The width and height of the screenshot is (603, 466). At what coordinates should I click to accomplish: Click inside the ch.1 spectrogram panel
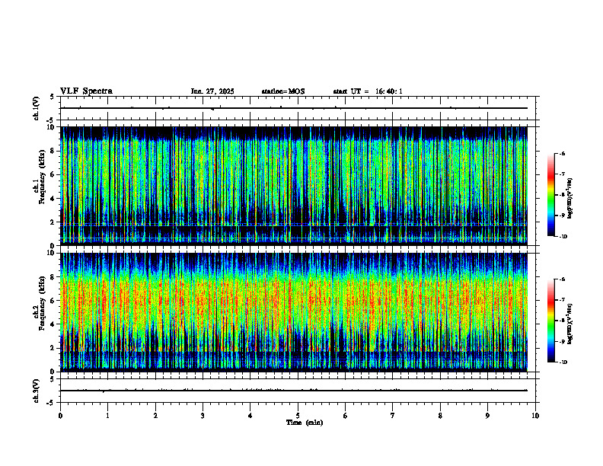294,186
